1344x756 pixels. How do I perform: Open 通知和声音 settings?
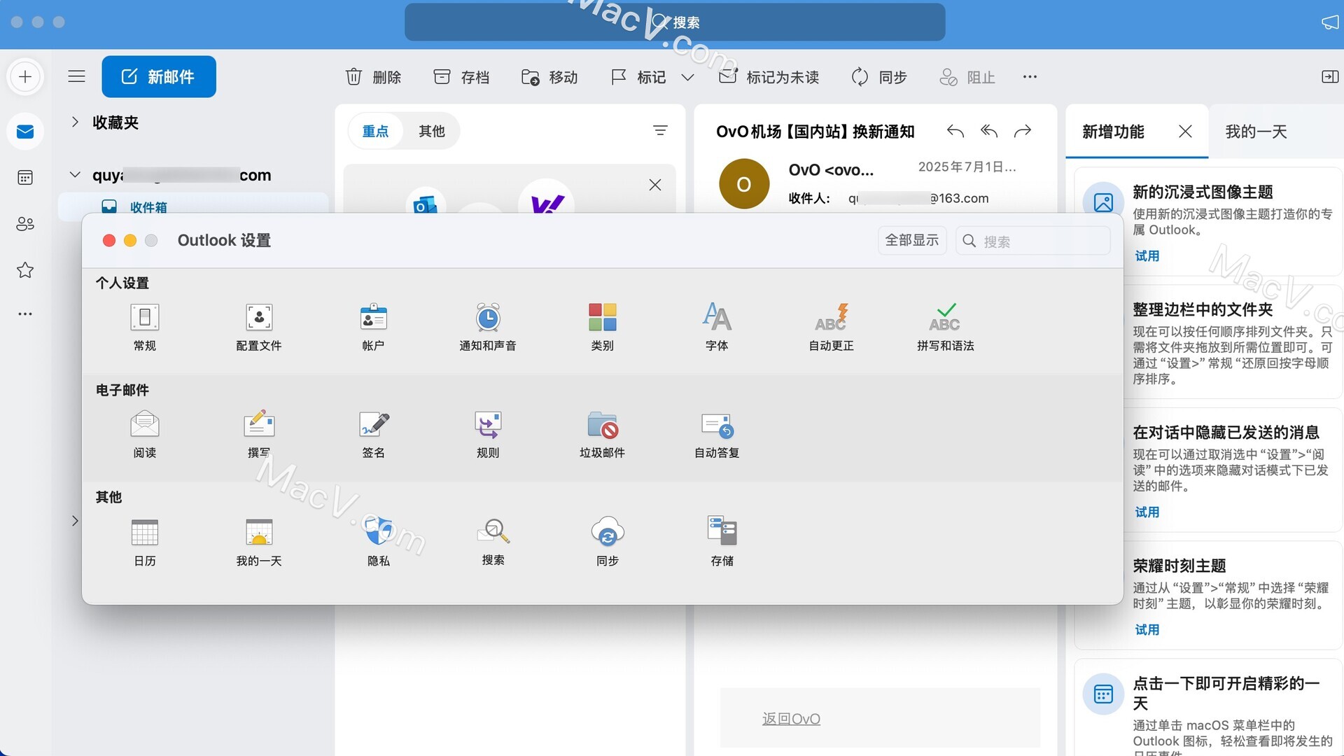point(487,325)
